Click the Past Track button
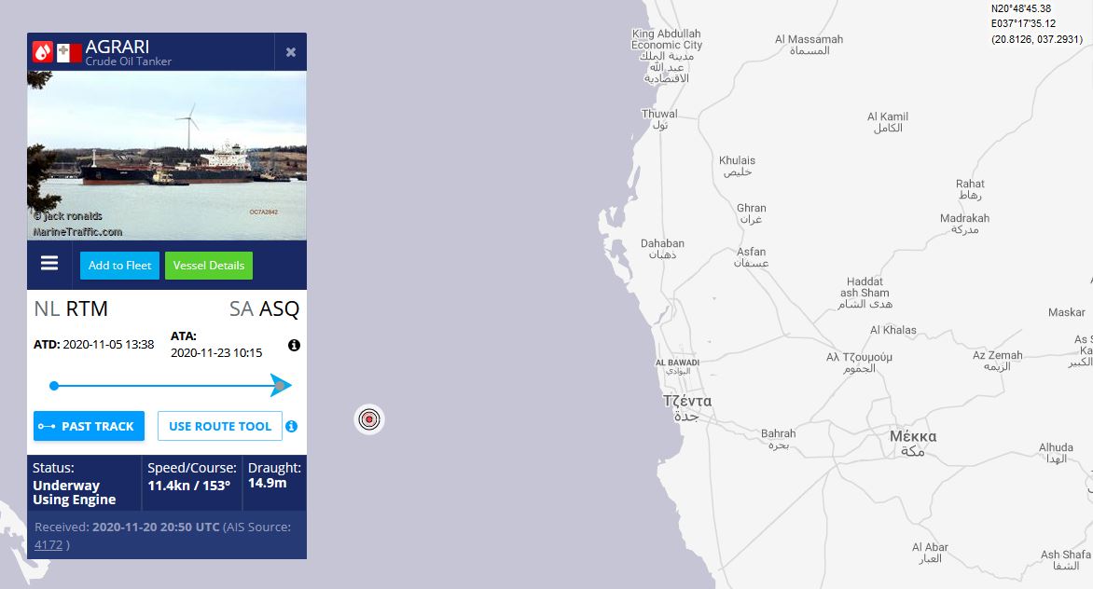 pos(89,426)
